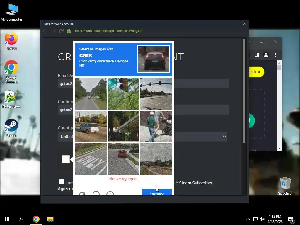This screenshot has width=300, height=225.
Task: Open network status tray icon
Action: [255, 219]
